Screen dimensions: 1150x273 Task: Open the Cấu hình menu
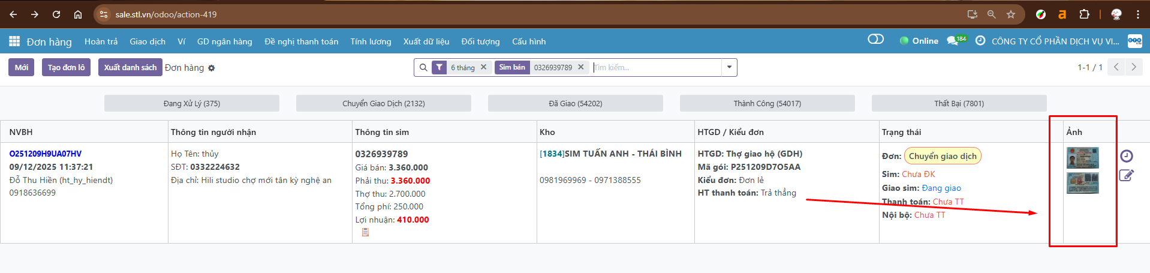click(x=528, y=41)
